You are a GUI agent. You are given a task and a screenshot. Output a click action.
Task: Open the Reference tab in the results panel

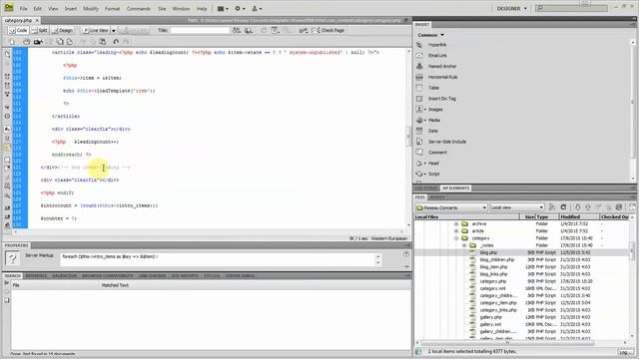pyautogui.click(x=36, y=275)
